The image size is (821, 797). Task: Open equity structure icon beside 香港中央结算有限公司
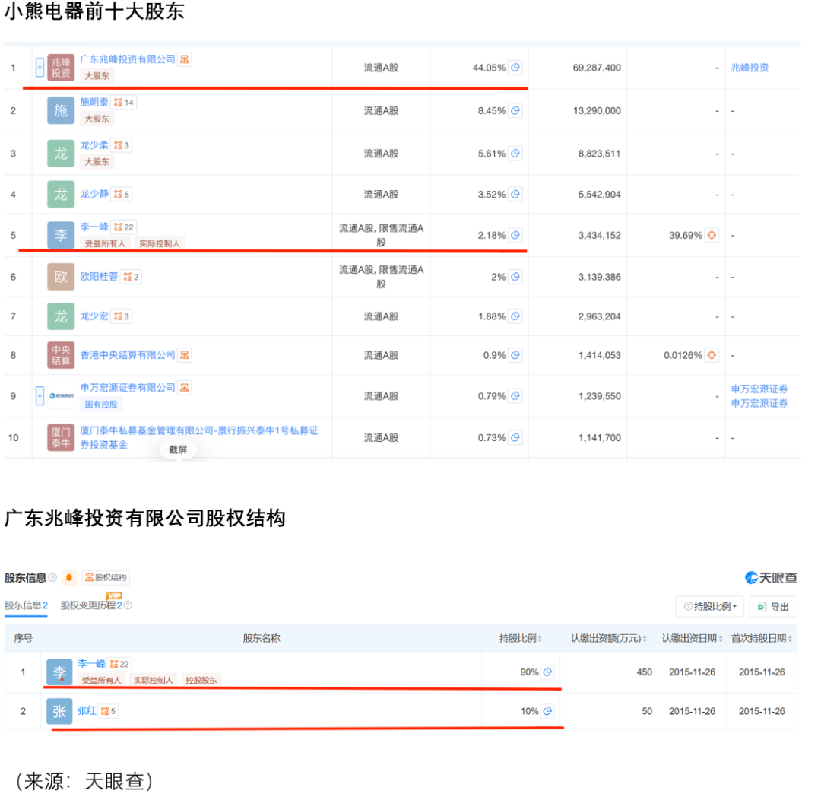(184, 355)
